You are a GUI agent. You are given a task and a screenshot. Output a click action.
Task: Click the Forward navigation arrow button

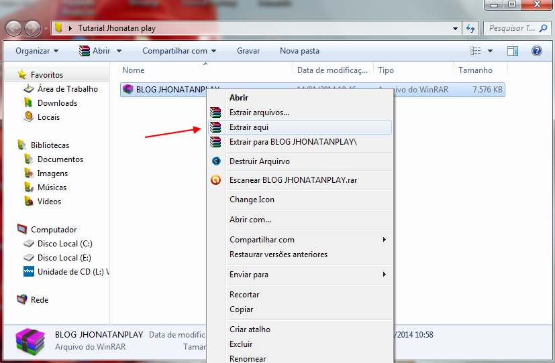[33, 28]
